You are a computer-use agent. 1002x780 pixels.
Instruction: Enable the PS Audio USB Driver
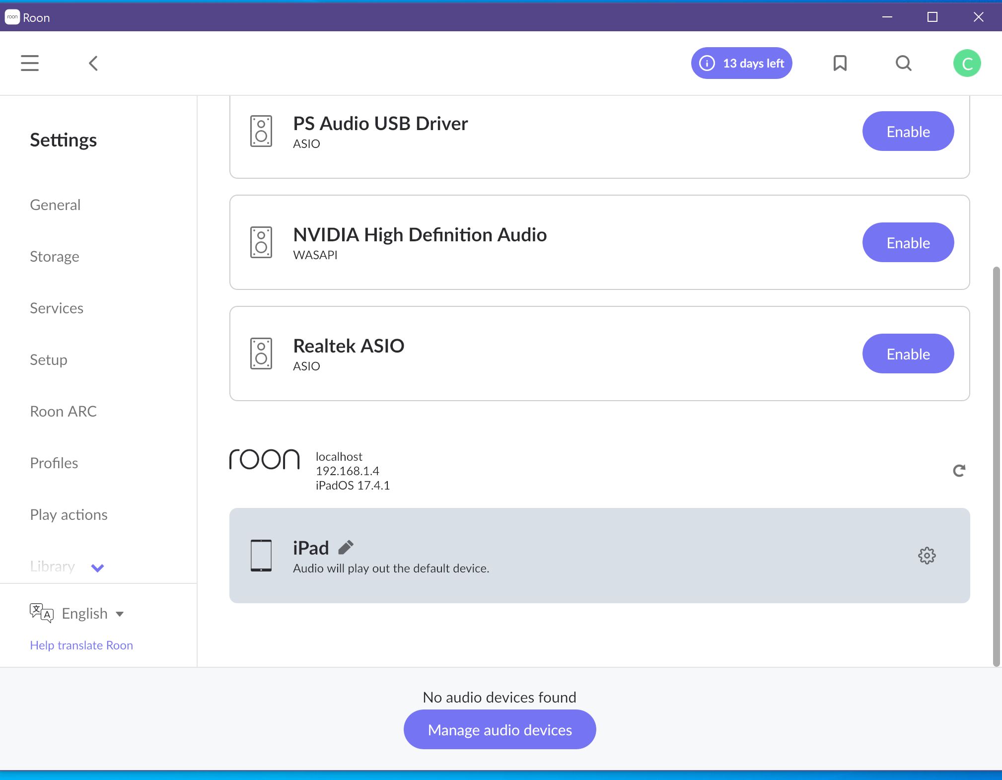click(908, 132)
